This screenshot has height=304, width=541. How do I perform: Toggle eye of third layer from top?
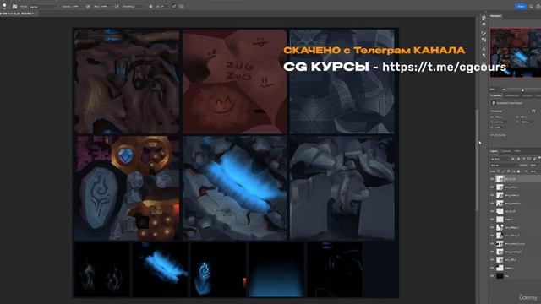point(492,195)
